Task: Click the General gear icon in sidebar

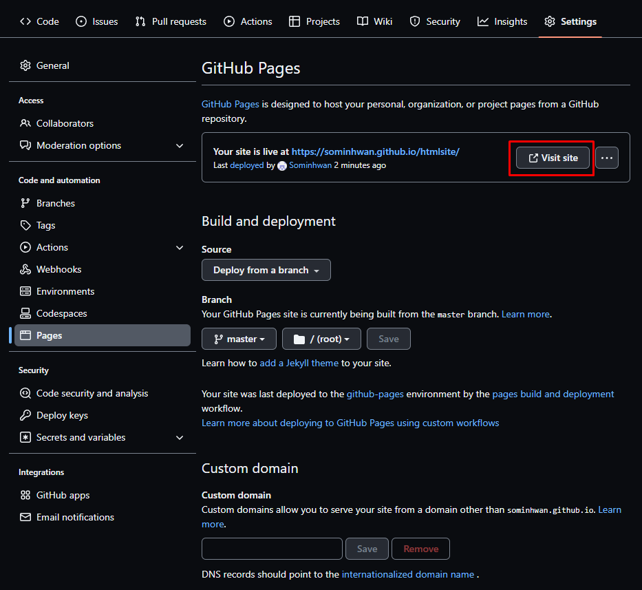Action: 25,65
